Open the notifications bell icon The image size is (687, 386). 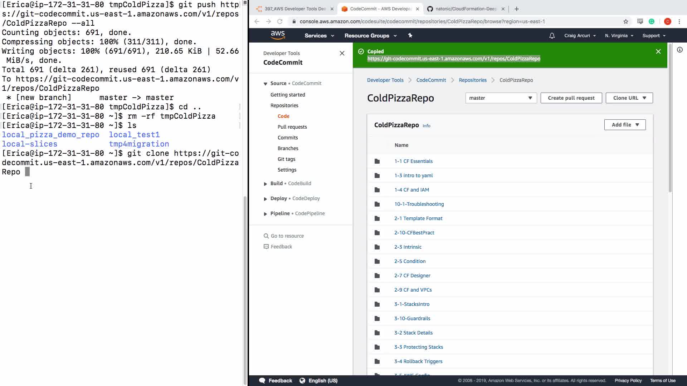(552, 36)
